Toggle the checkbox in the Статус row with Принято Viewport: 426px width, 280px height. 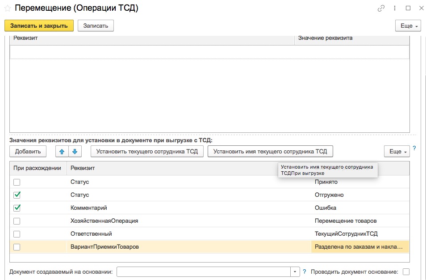click(17, 182)
